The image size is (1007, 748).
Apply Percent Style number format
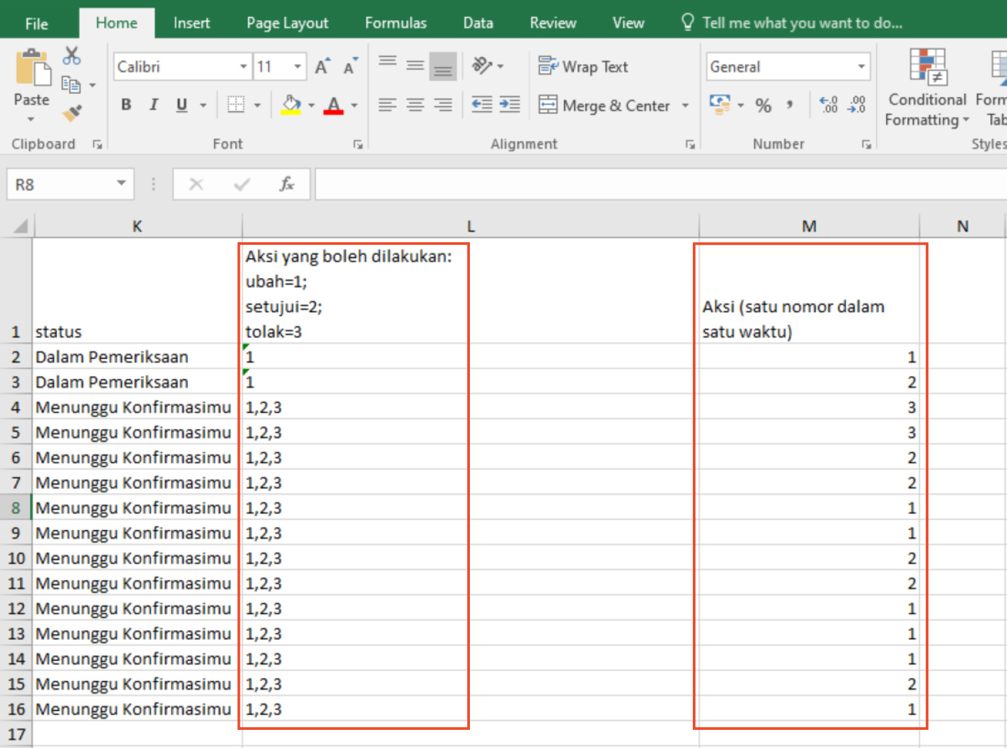point(763,105)
